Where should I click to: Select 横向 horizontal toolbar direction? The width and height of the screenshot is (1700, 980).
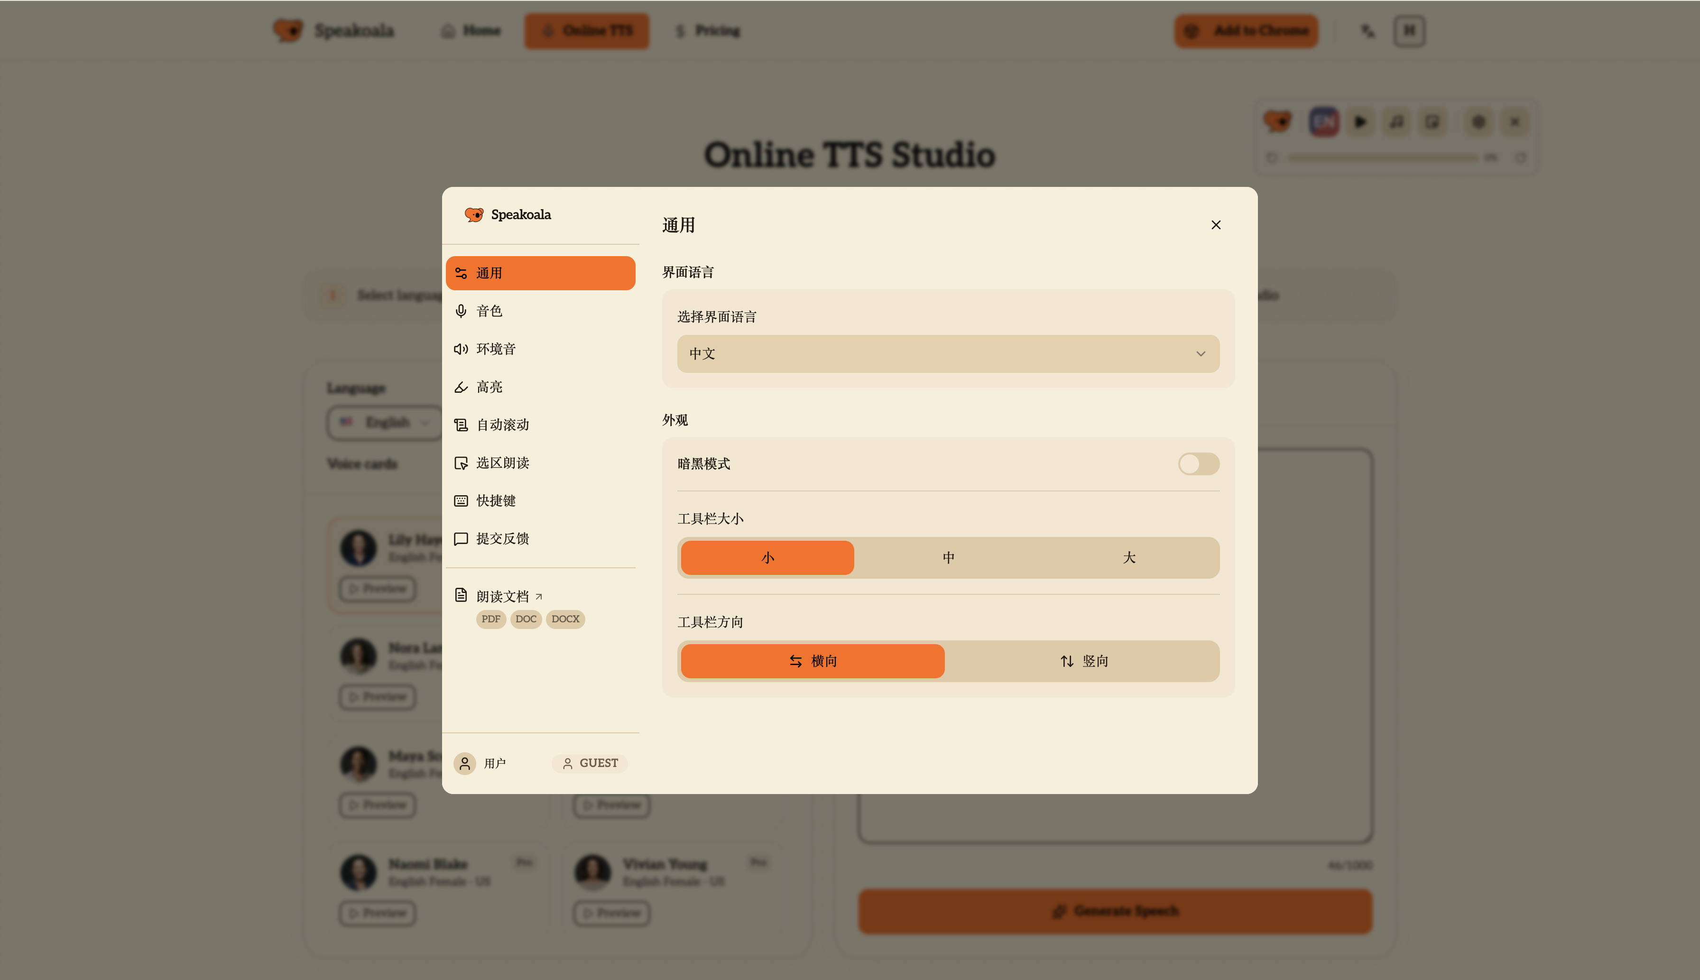pos(813,661)
